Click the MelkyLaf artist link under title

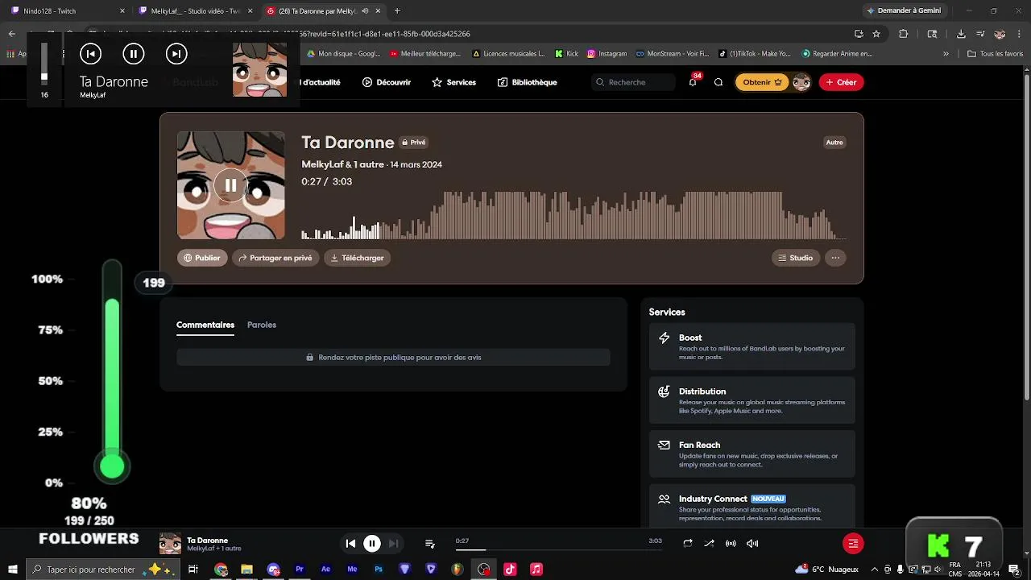pos(322,164)
